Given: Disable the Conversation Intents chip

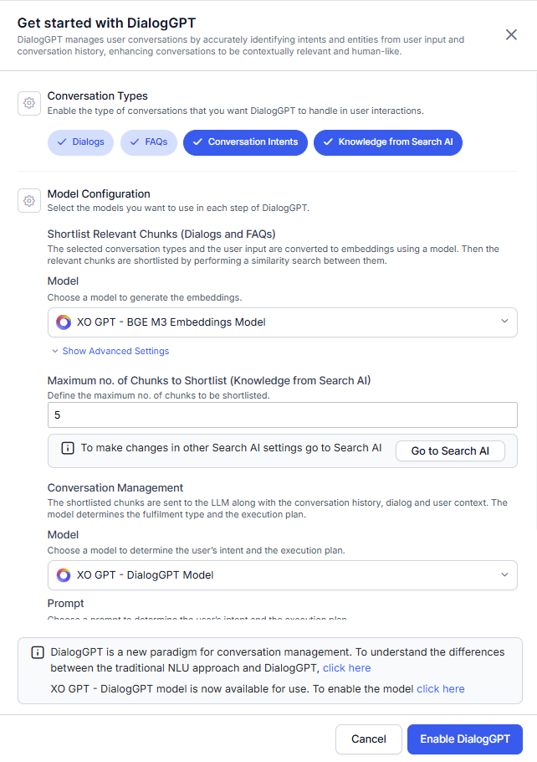Looking at the screenshot, I should [x=245, y=142].
